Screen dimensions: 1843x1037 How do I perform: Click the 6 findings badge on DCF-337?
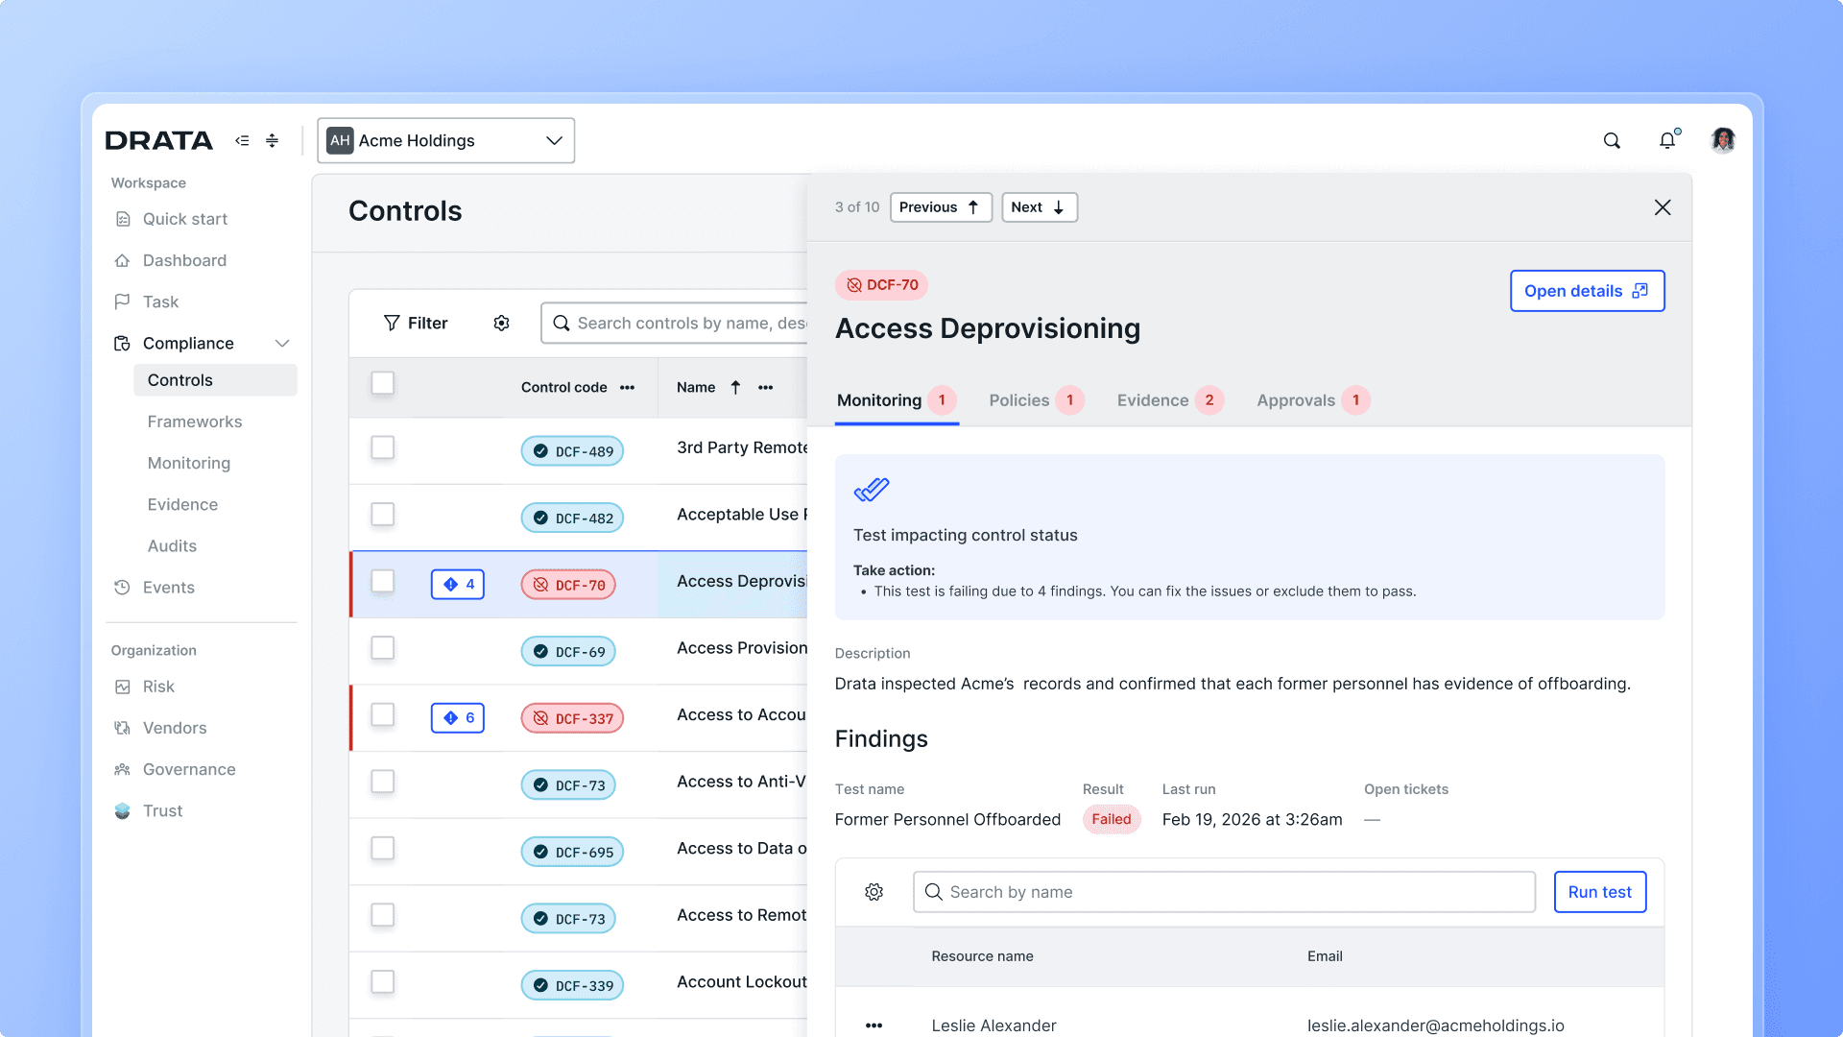coord(458,717)
